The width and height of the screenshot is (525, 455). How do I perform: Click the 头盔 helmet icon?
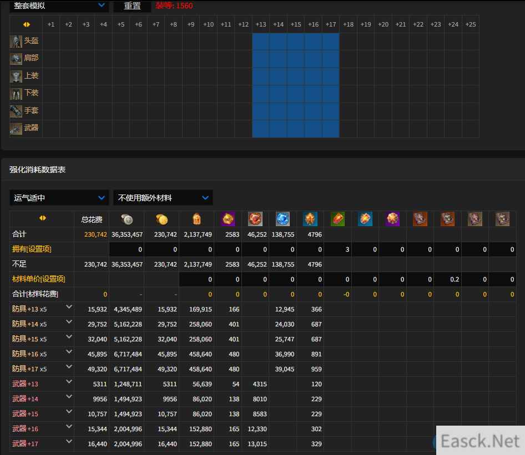(x=16, y=42)
